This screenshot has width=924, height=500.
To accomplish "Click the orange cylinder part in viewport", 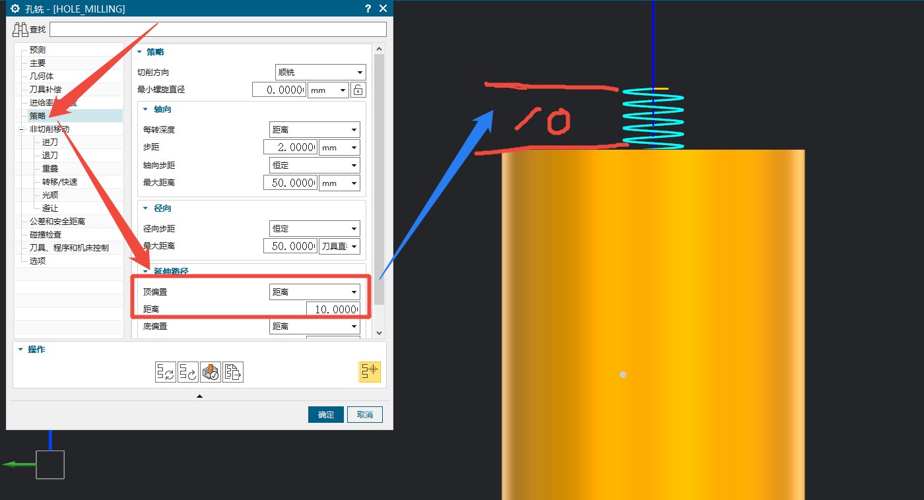I will [653, 325].
